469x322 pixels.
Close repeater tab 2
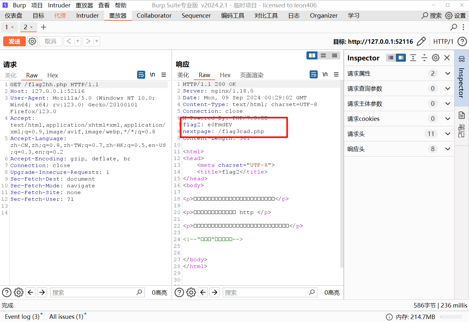31,27
